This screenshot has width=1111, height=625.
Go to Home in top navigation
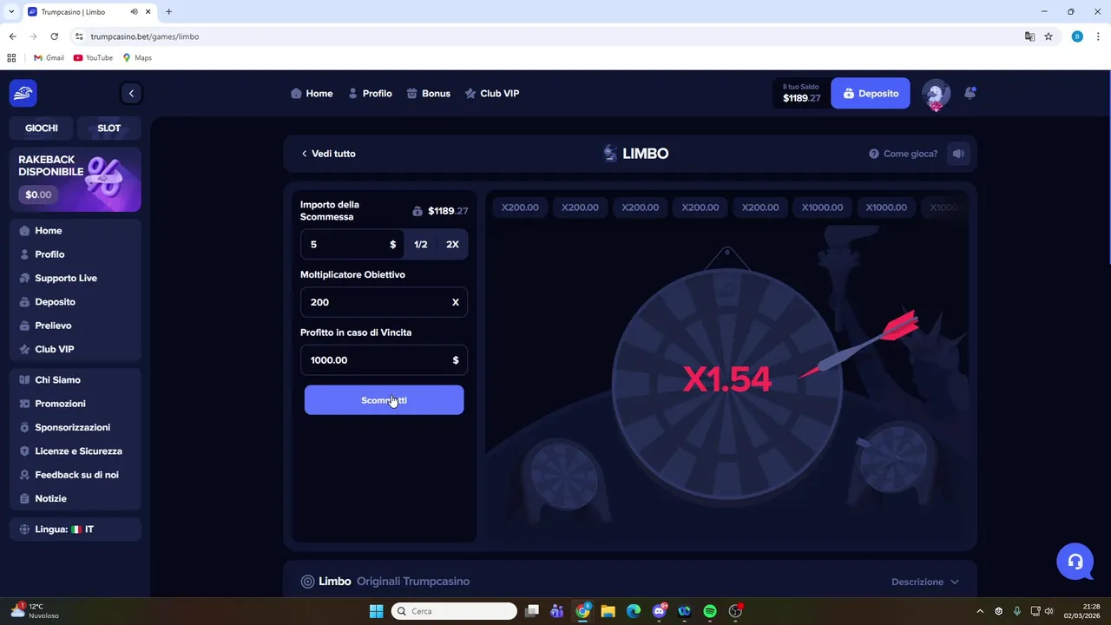click(312, 94)
